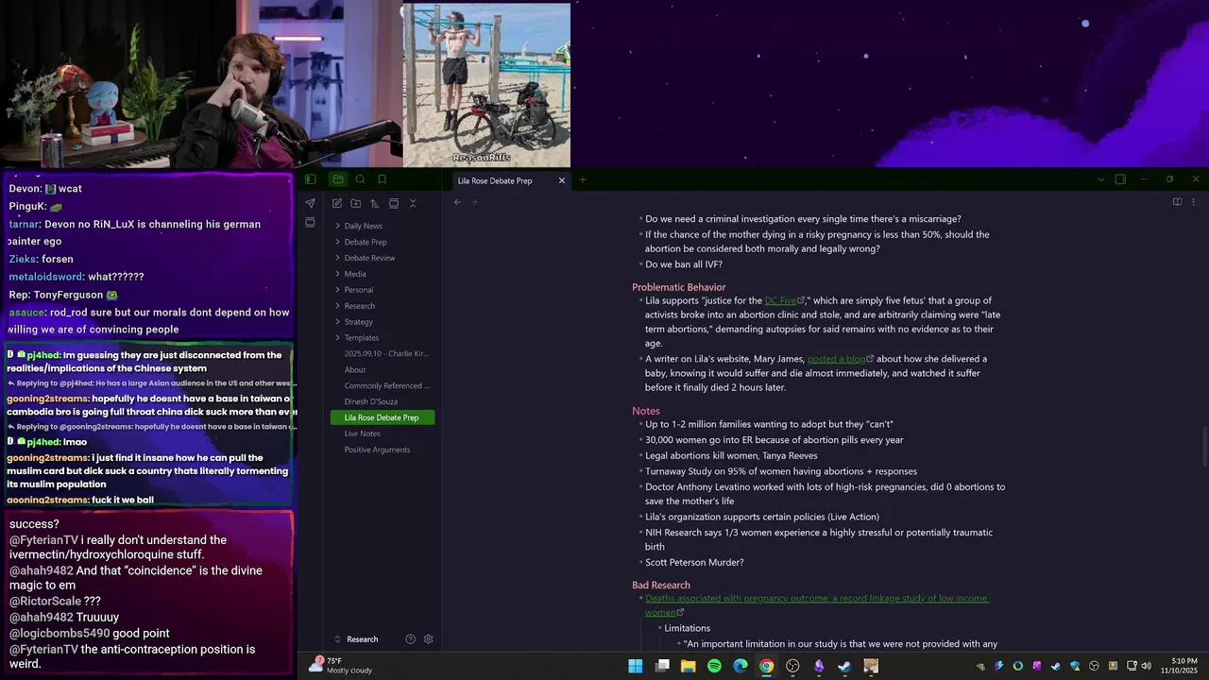Viewport: 1209px width, 680px height.
Task: Change the file sort order
Action: pos(375,203)
